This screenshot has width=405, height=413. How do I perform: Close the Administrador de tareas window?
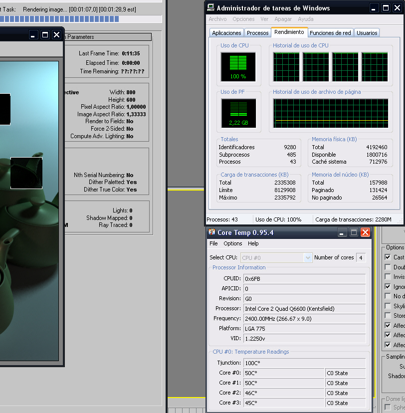(397, 8)
